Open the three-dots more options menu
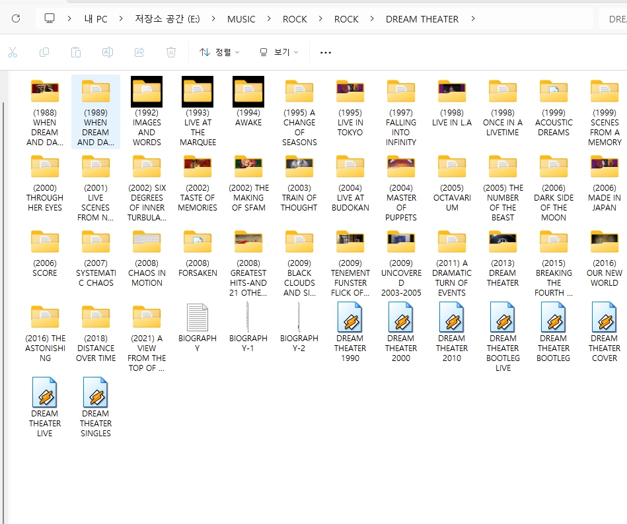Viewport: 627px width, 524px height. point(325,52)
